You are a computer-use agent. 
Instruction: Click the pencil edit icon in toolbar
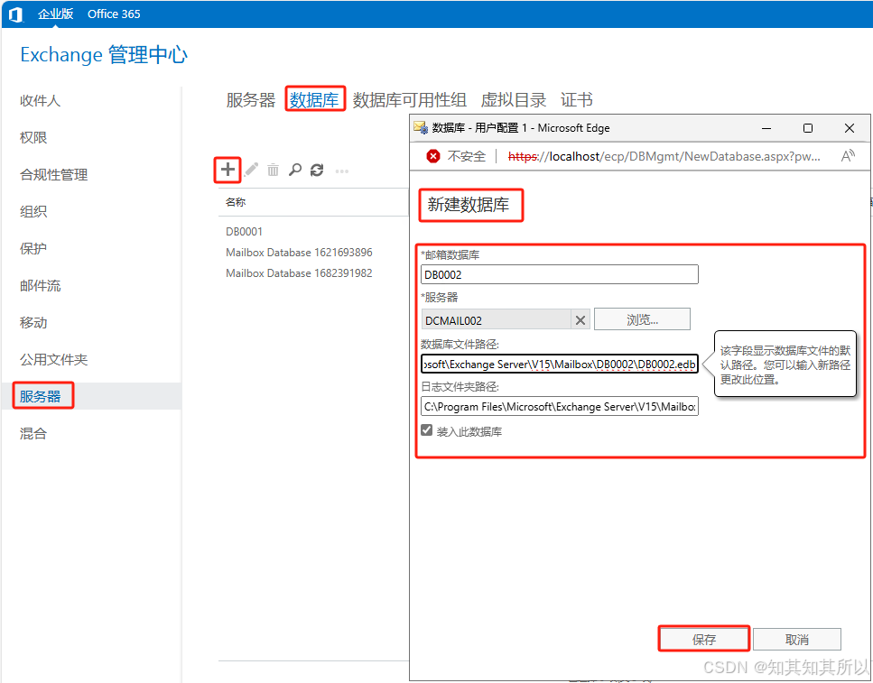(251, 170)
